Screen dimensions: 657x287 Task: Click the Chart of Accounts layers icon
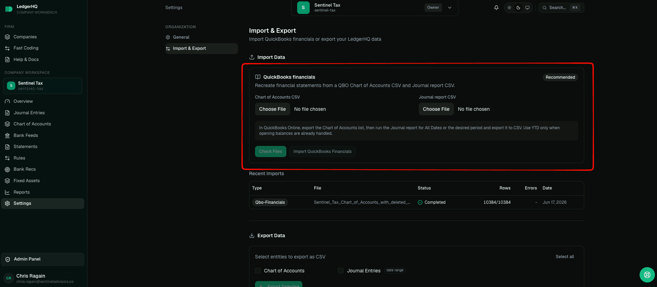click(7, 124)
